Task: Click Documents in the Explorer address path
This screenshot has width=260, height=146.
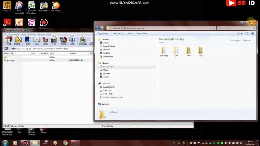Action: pyautogui.click(x=128, y=28)
